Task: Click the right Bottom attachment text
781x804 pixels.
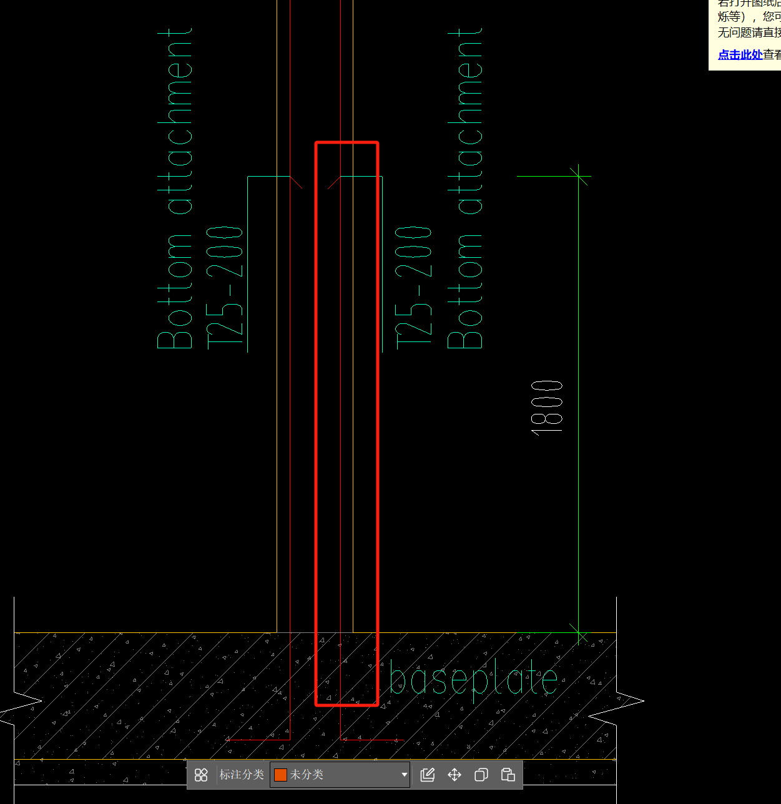Action: pos(464,188)
